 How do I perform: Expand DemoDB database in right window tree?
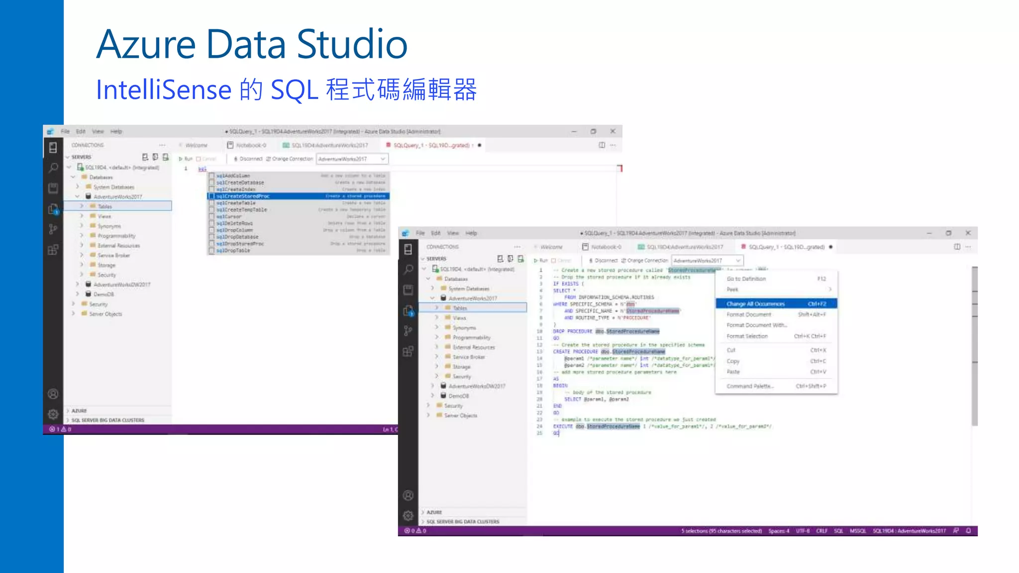[x=432, y=396]
